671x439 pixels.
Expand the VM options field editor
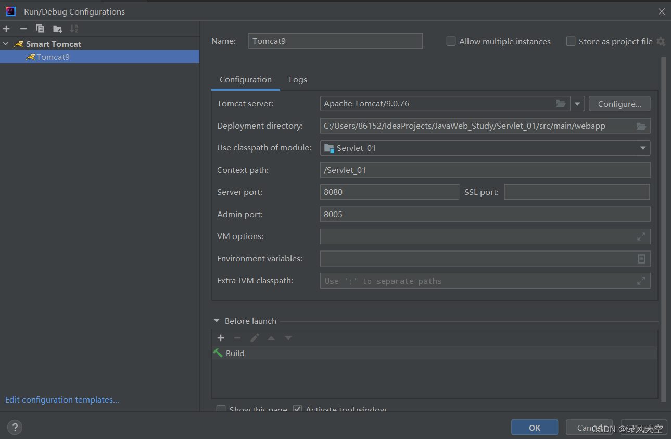(641, 236)
